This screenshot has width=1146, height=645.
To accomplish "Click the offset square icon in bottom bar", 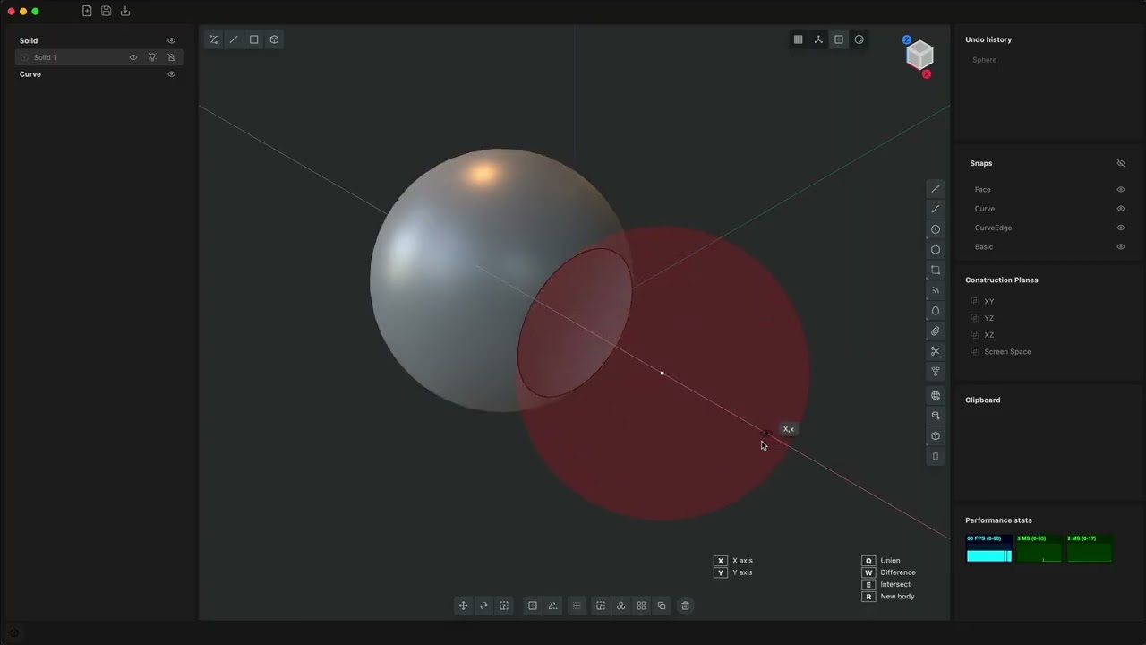I will [533, 606].
